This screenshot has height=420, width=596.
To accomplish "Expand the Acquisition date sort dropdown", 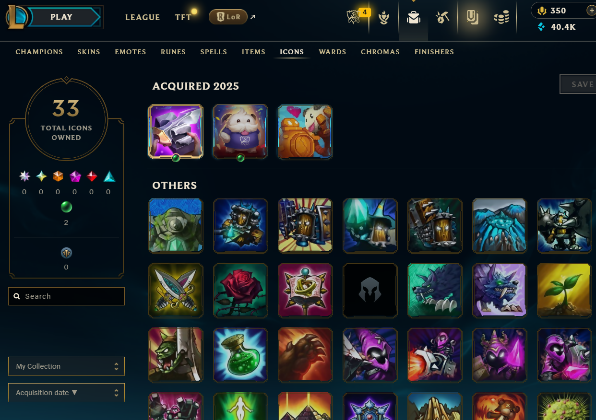I will (66, 393).
